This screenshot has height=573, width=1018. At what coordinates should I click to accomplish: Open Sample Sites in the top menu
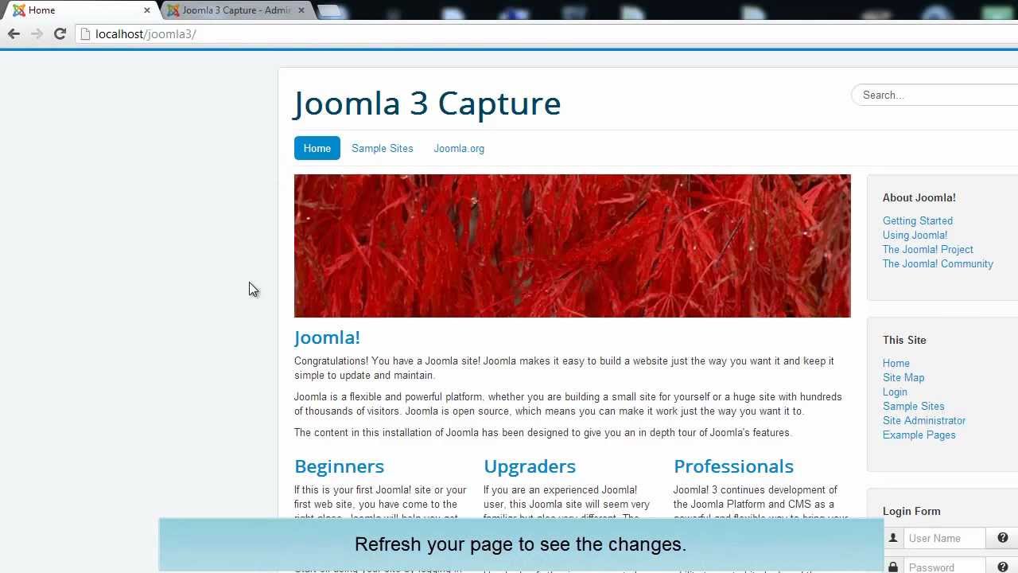coord(383,148)
